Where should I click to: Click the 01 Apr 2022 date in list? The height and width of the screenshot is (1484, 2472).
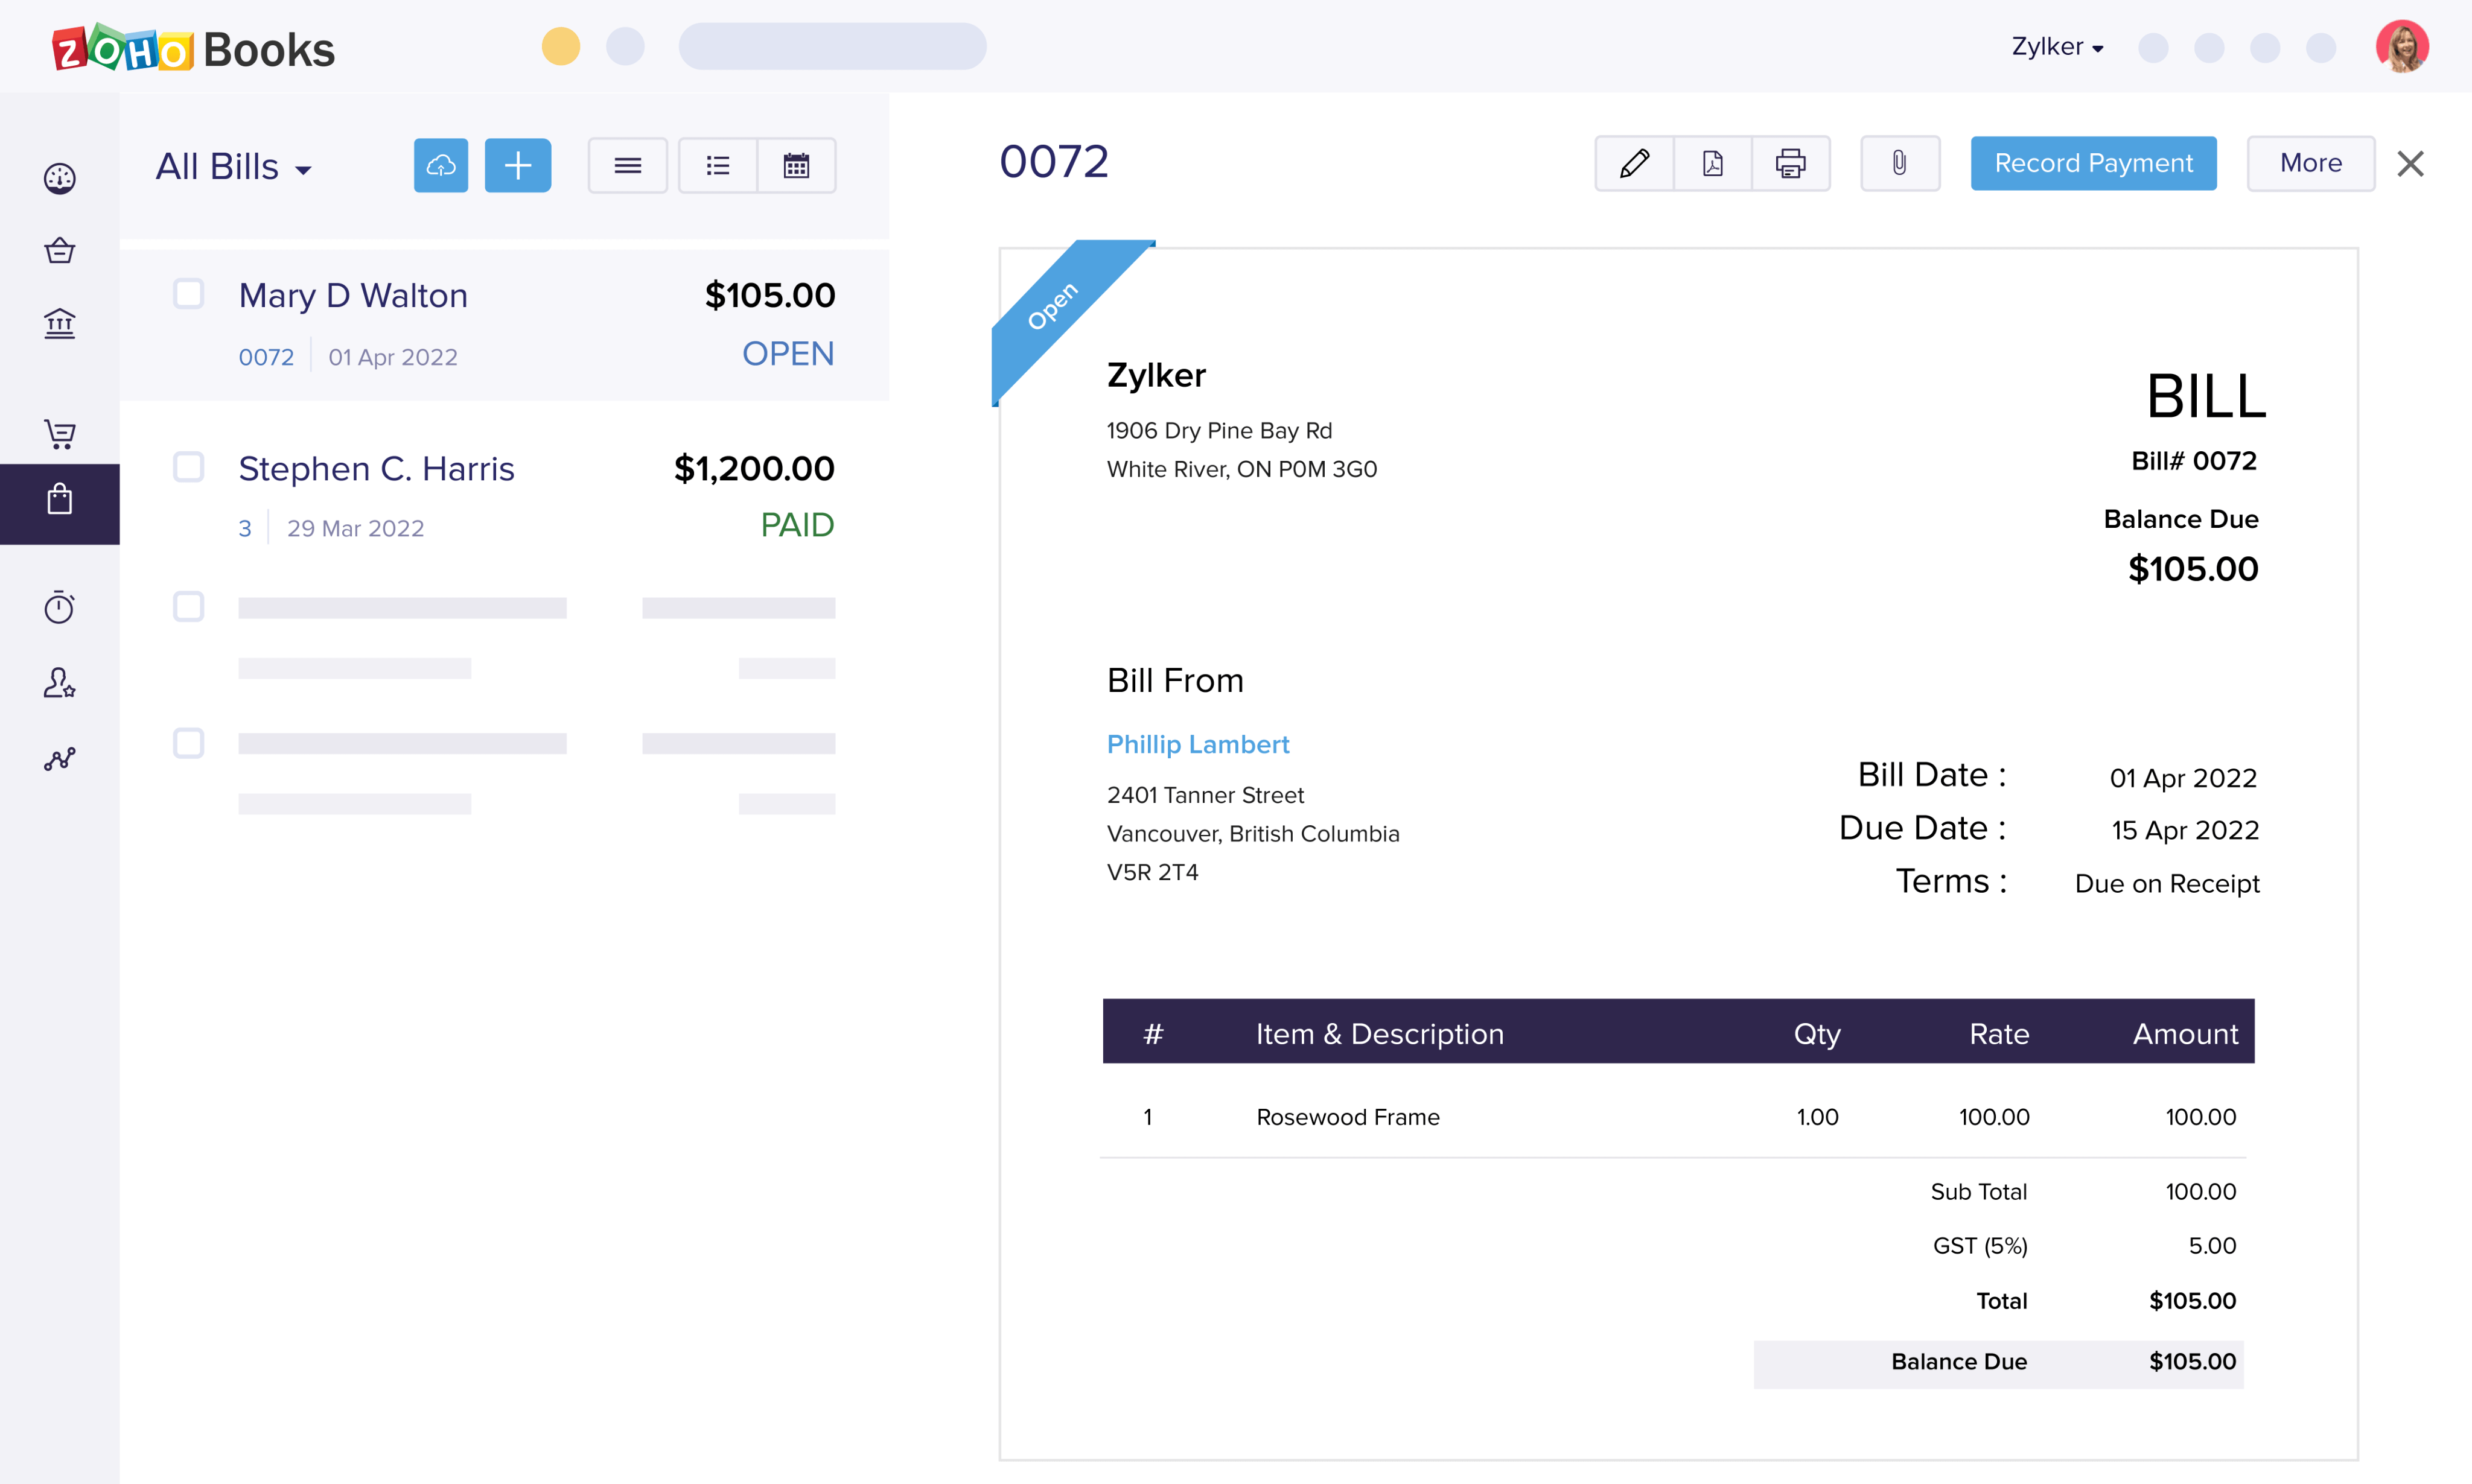point(392,357)
